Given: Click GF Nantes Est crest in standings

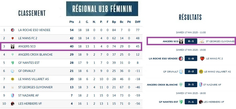Looking at the screenshot, I should [x=12, y=63].
